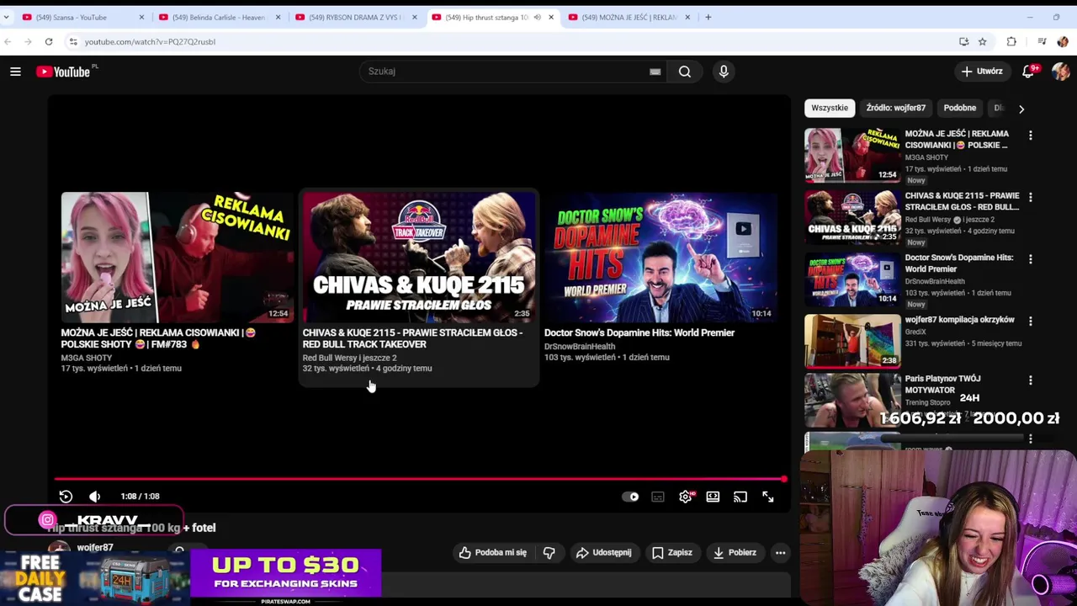
Task: Open the YouTube hamburger guide menu
Action: 15,72
